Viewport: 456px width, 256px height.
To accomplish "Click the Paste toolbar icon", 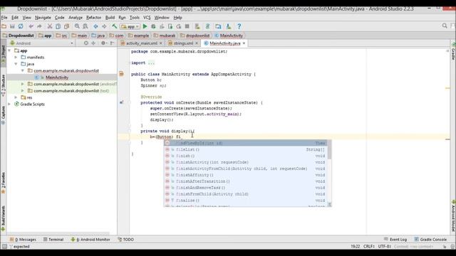I will [x=66, y=26].
